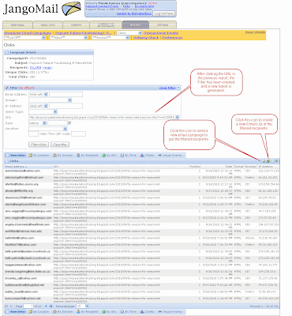Click the Filter clicks button
The image size is (292, 316).
pos(39,145)
